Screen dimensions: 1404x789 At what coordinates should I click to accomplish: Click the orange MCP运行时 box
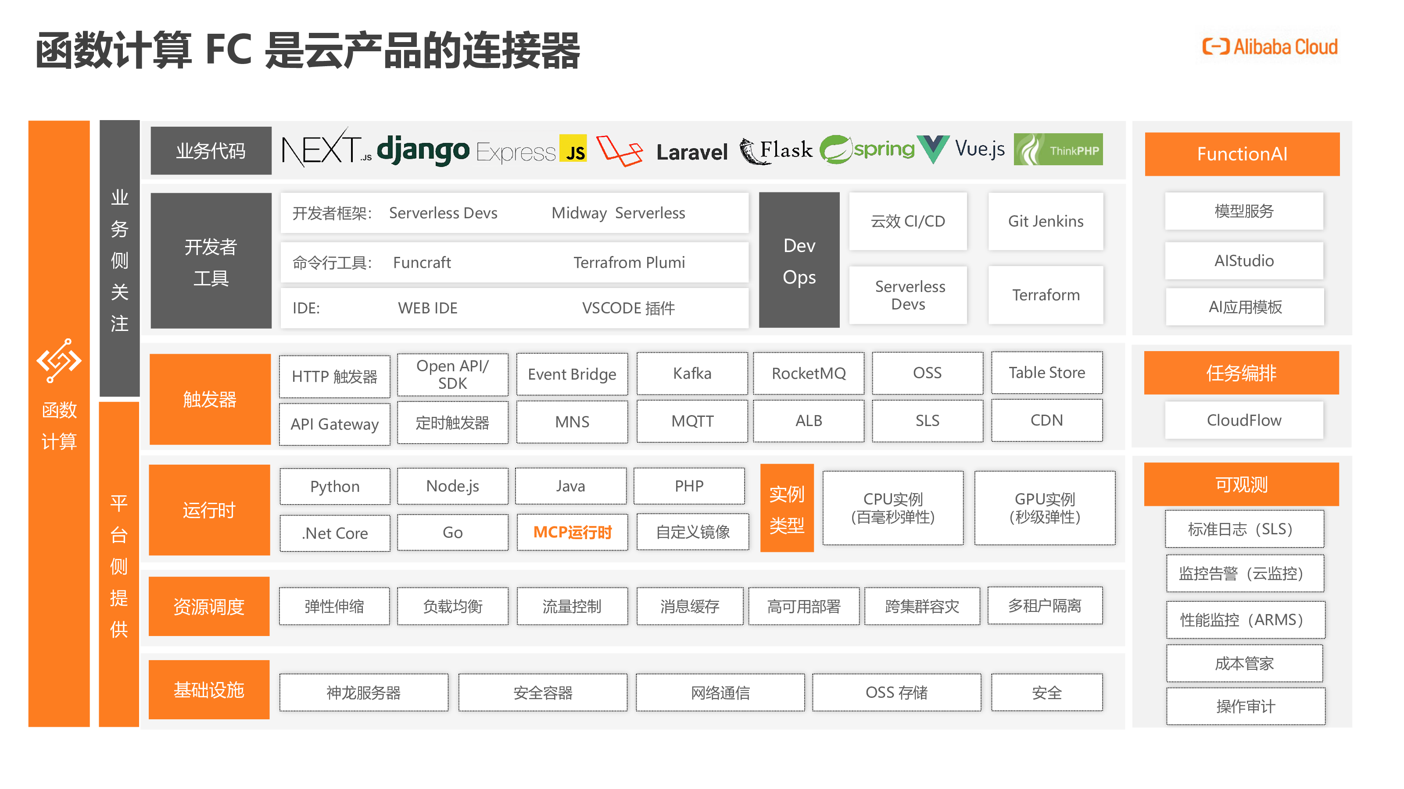point(572,532)
